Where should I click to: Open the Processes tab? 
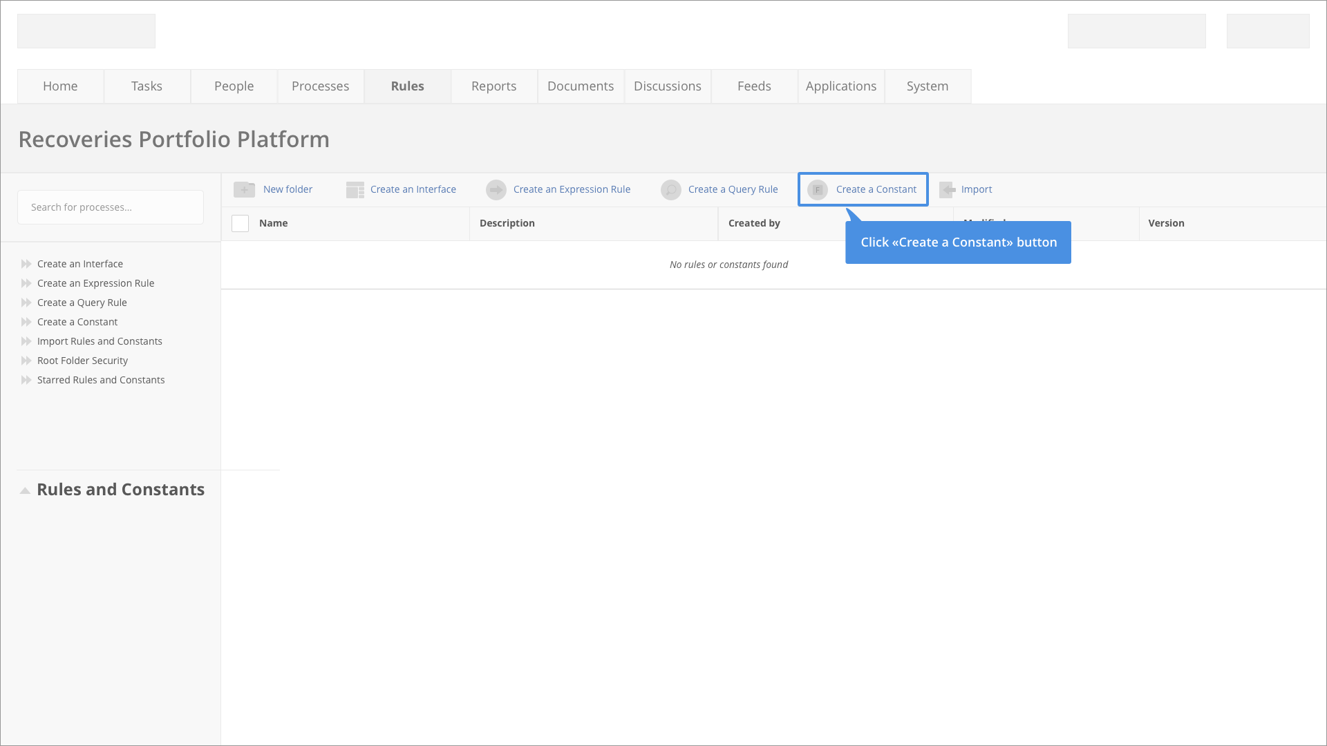[320, 86]
